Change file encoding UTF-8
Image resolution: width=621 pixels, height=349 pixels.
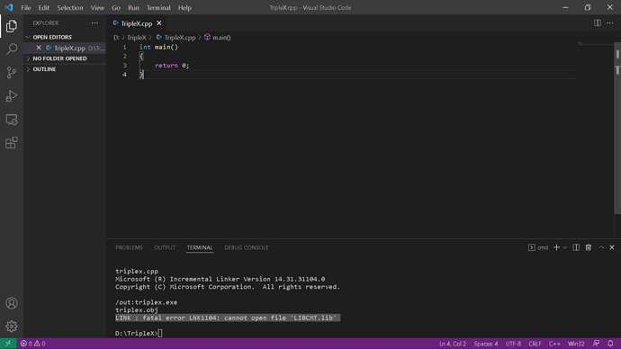(x=513, y=344)
